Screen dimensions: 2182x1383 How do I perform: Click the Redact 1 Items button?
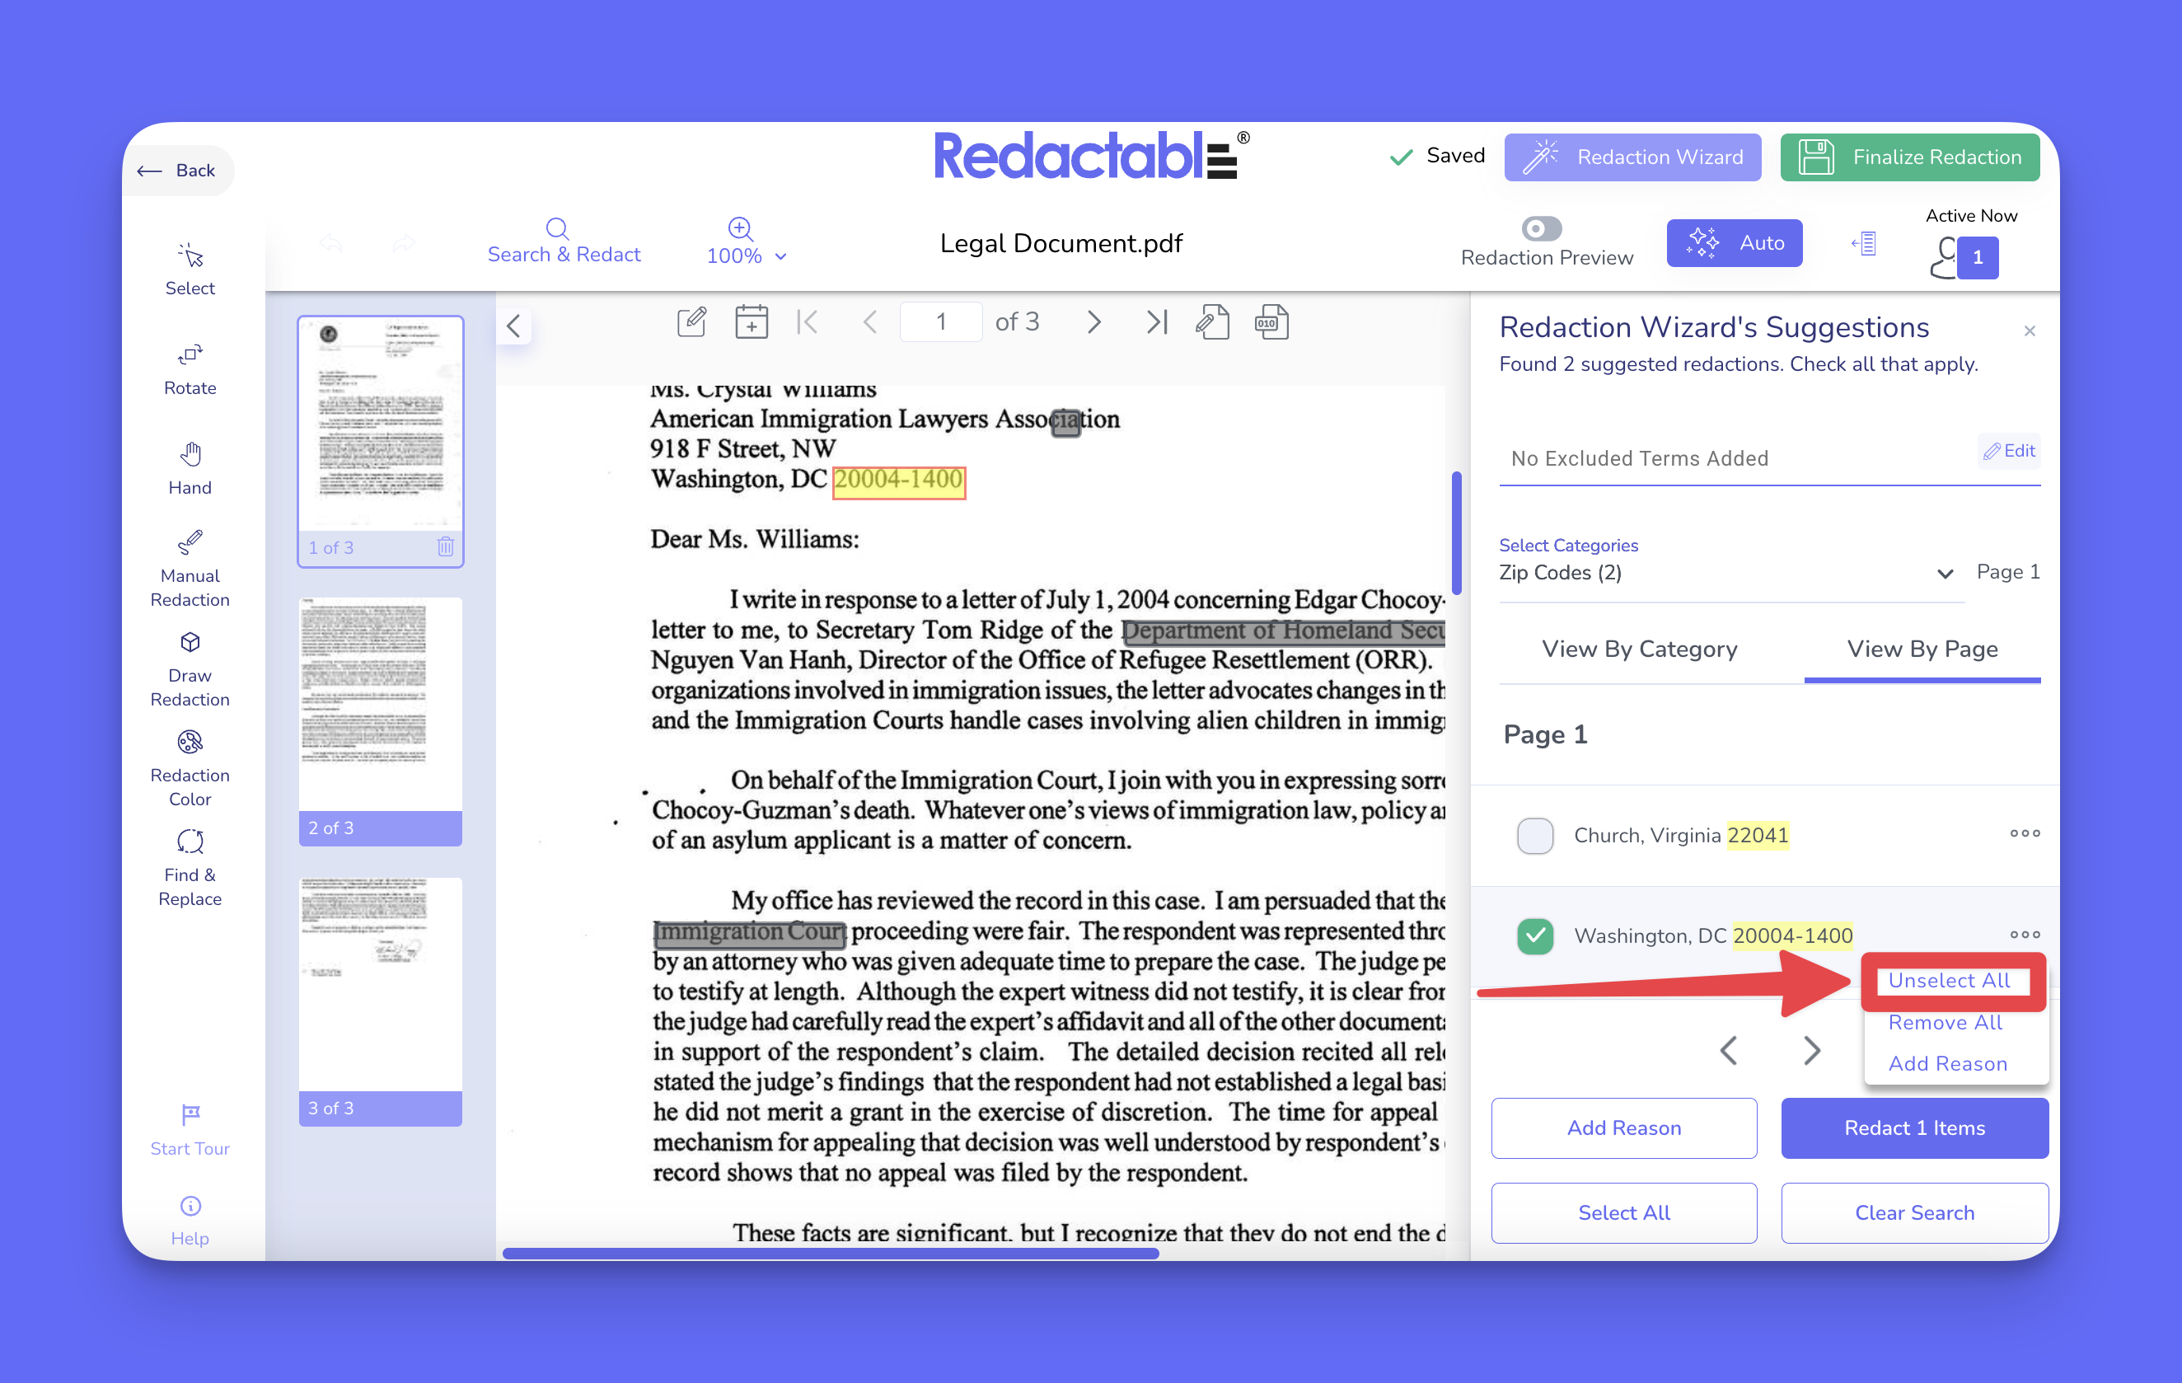click(1913, 1127)
